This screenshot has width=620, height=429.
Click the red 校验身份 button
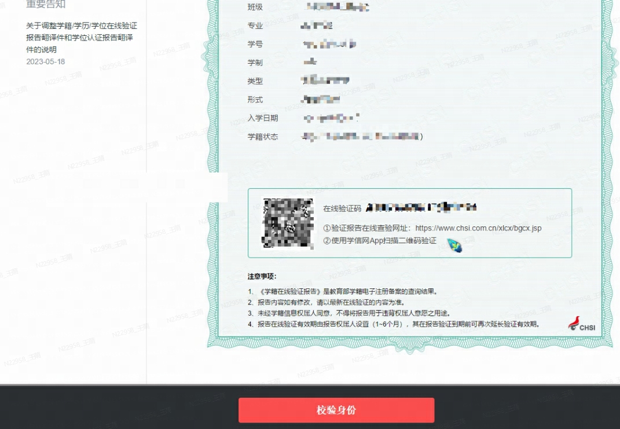[x=336, y=410]
